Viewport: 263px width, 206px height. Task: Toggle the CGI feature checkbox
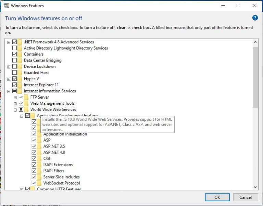pos(34,158)
